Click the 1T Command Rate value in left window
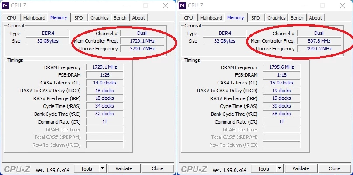 coord(105,121)
